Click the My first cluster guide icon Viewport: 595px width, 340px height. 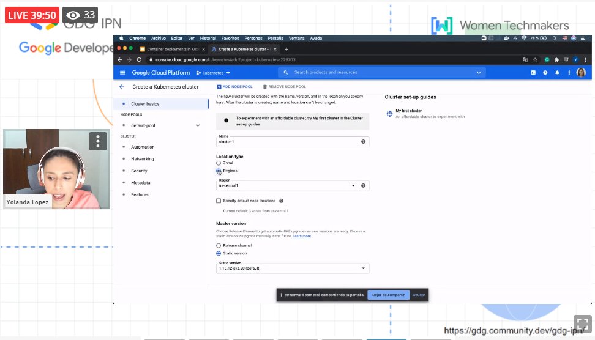click(389, 114)
